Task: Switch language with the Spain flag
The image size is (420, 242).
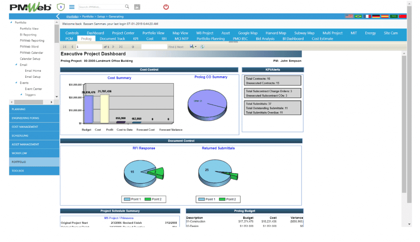Action: coord(385,16)
